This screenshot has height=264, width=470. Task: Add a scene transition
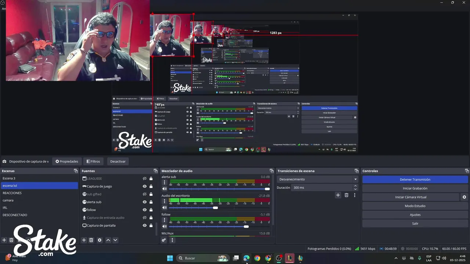[x=338, y=195]
